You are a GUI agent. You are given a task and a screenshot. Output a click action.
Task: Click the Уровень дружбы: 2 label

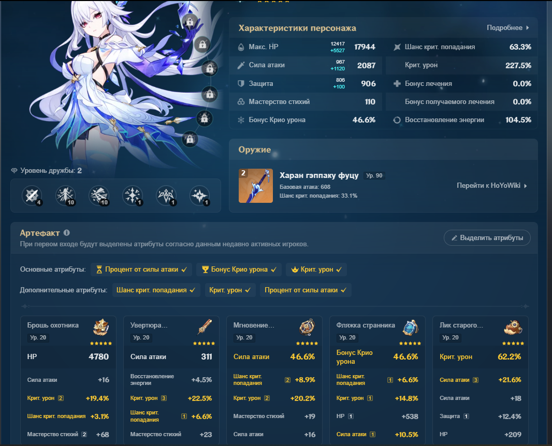51,171
